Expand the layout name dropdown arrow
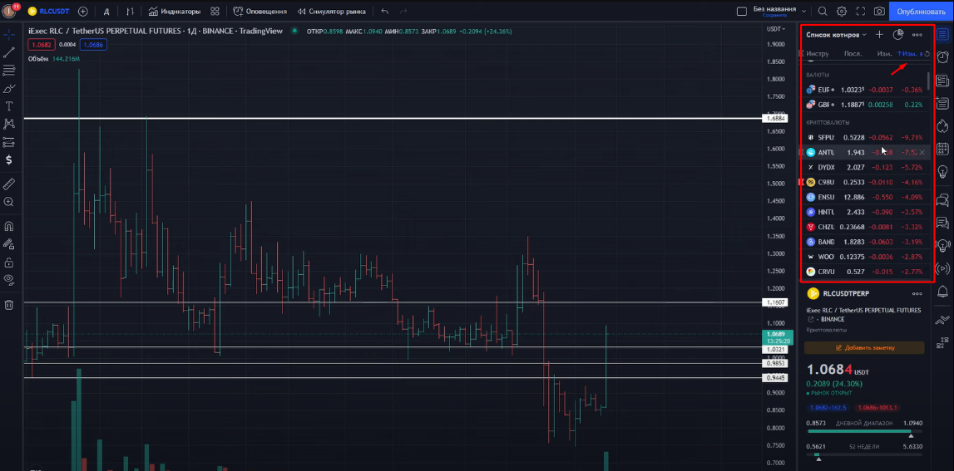The image size is (954, 471). tap(804, 12)
